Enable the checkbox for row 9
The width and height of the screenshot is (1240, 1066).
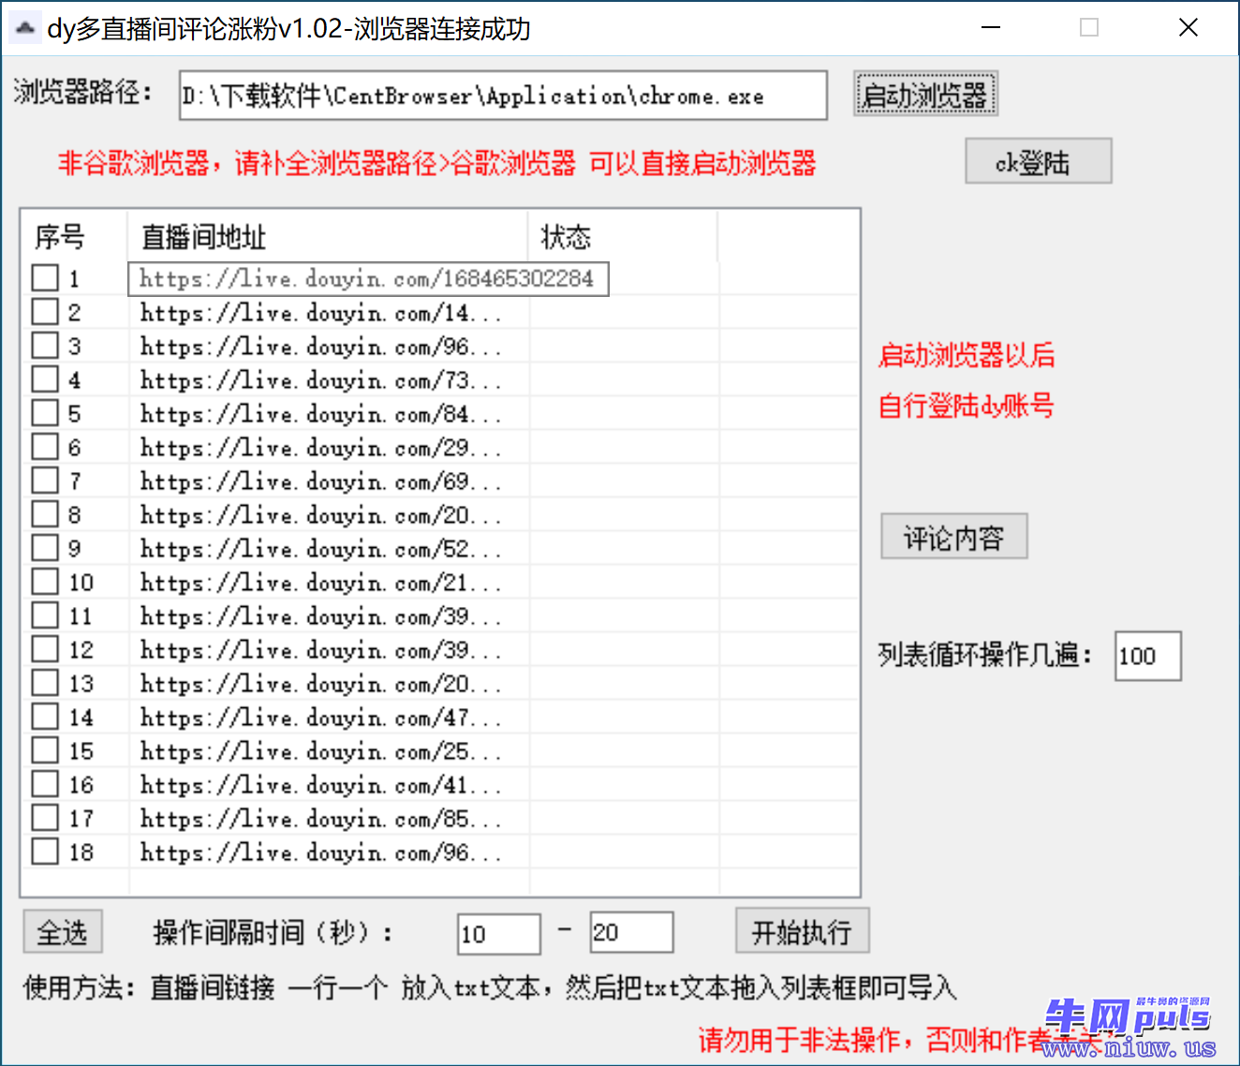click(x=45, y=547)
